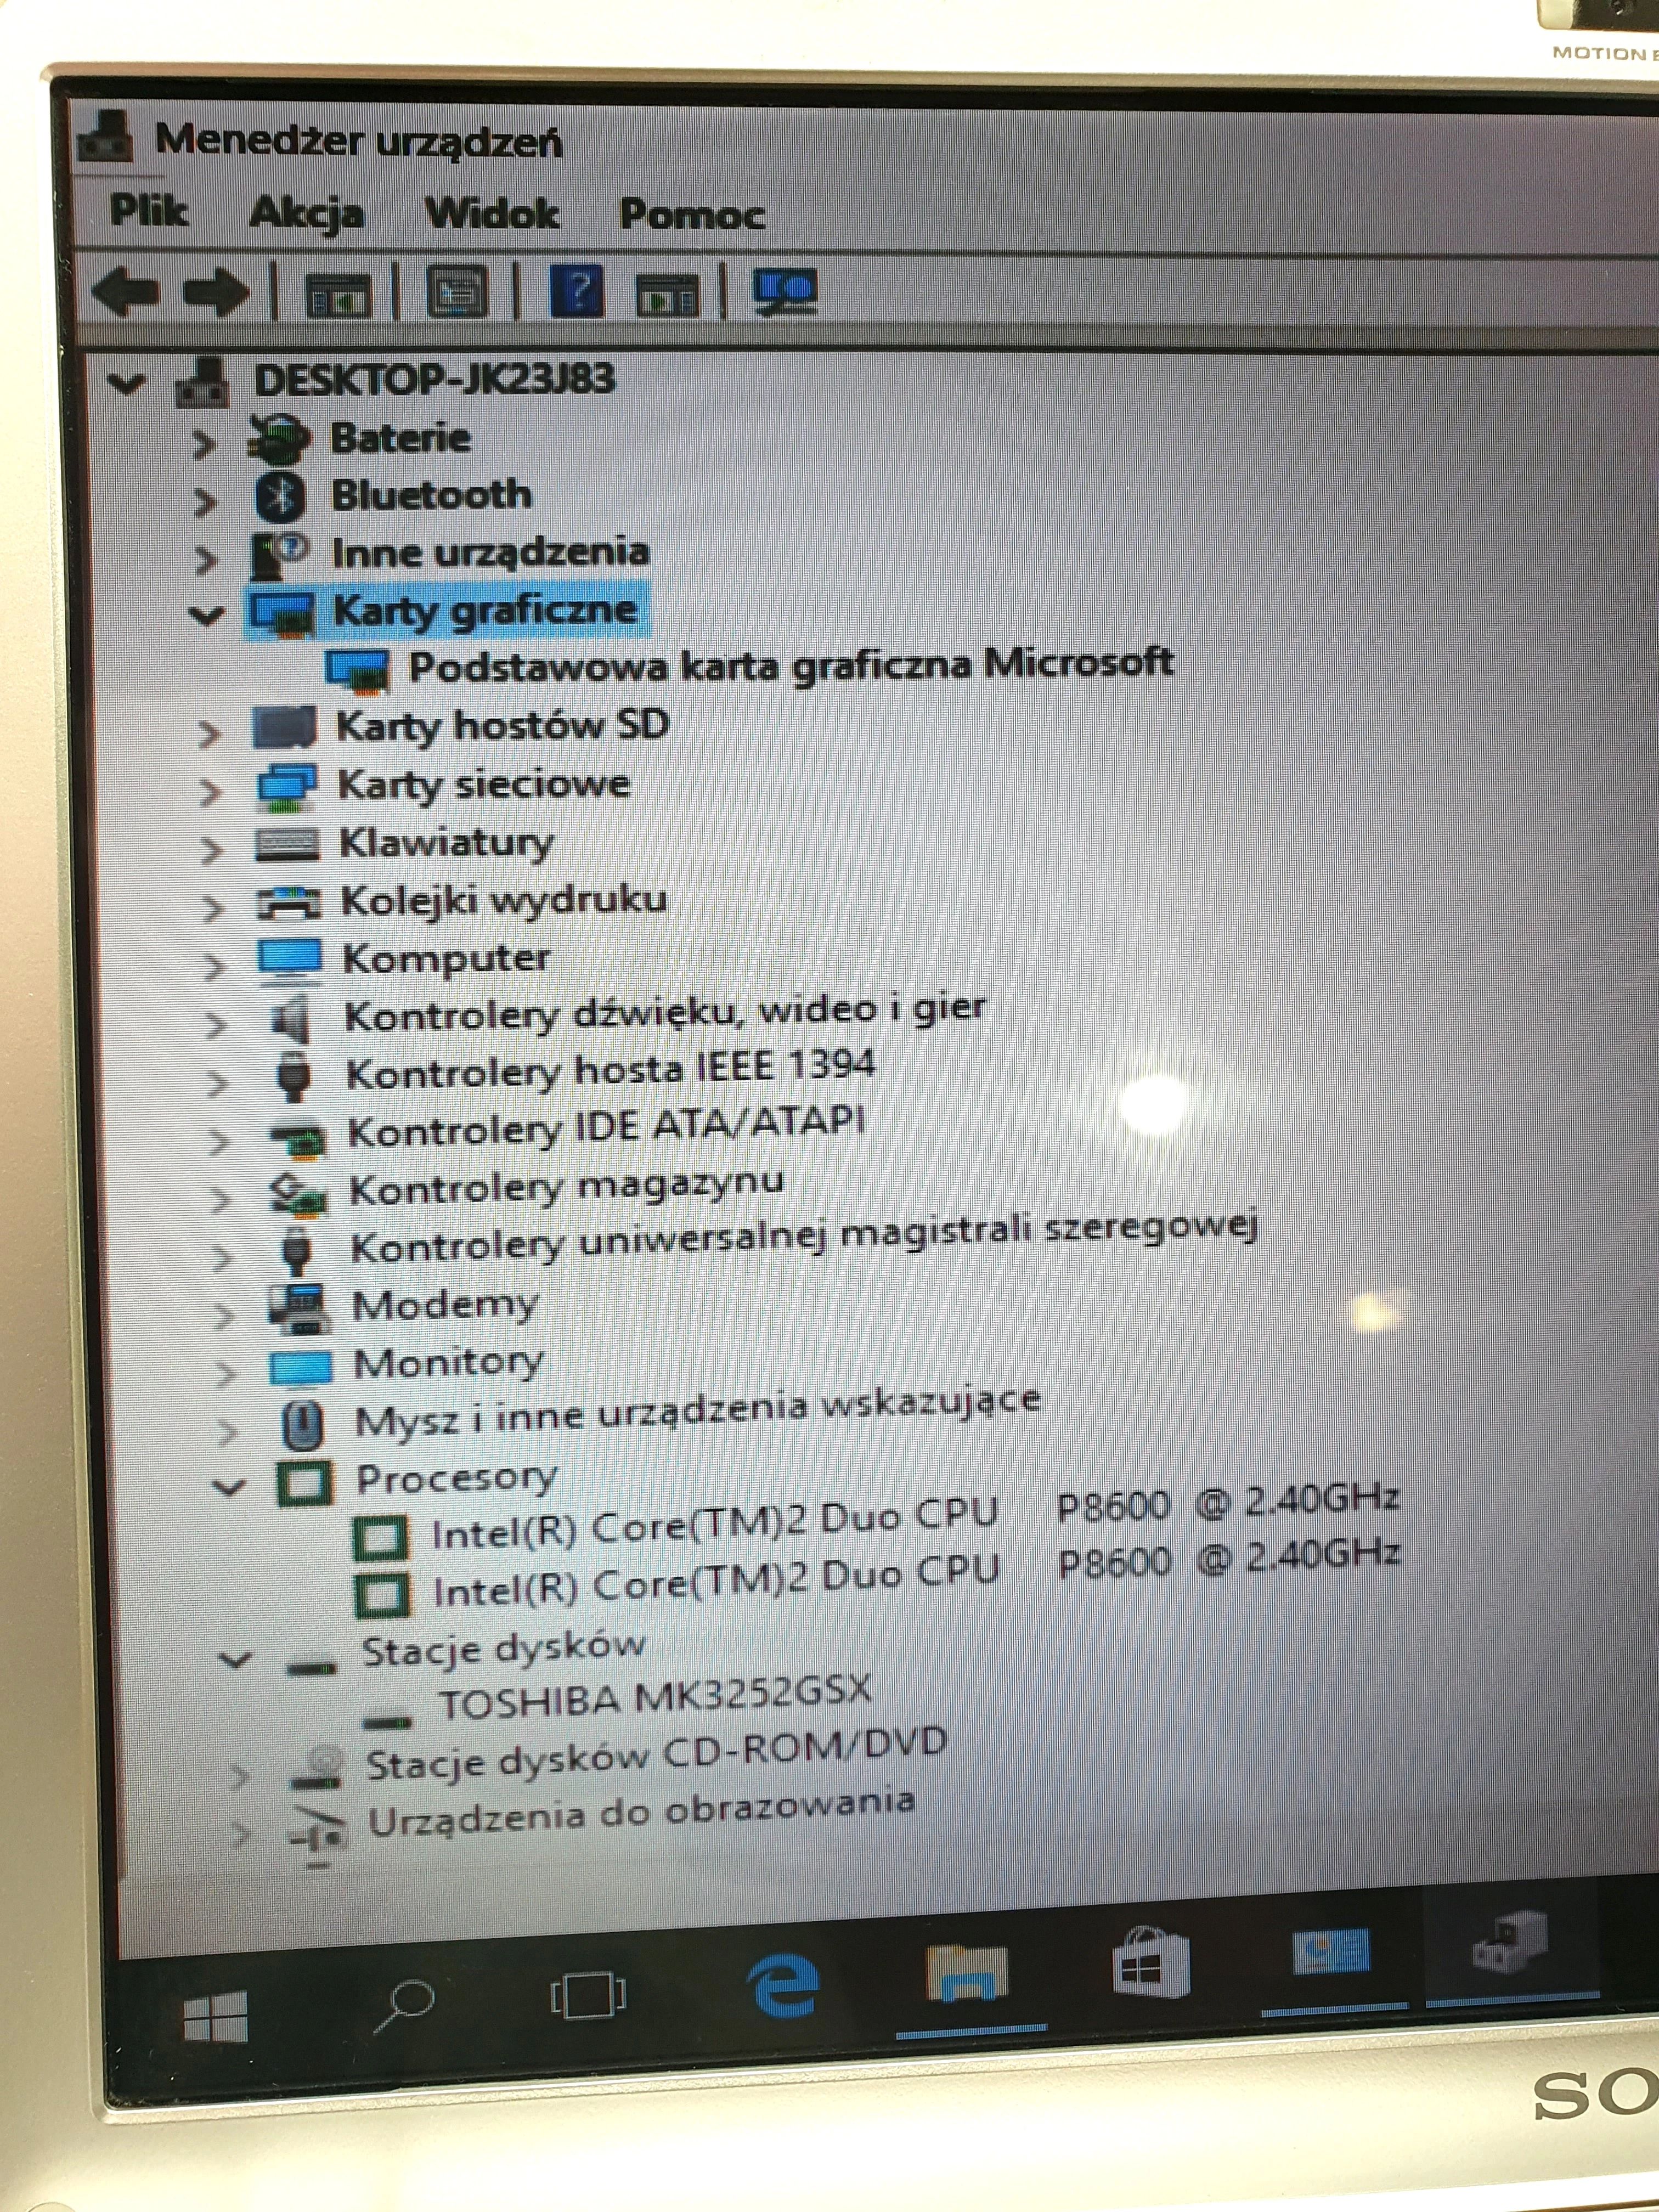The image size is (1659, 2212).
Task: Expand the Klawiatury category
Action: click(210, 850)
